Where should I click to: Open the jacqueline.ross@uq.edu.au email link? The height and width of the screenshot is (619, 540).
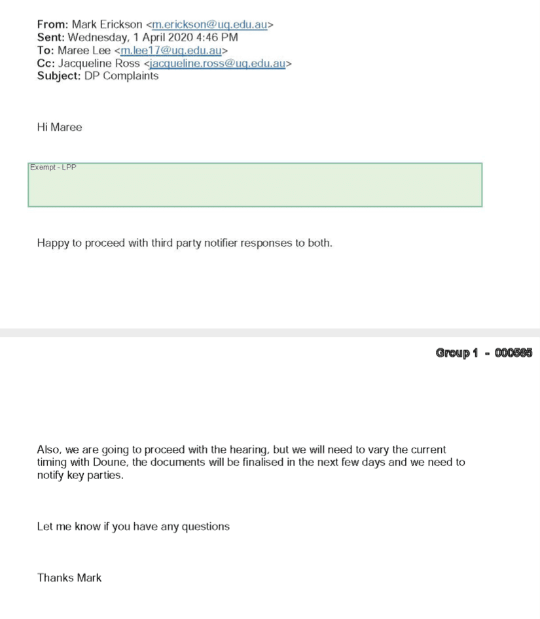(217, 63)
